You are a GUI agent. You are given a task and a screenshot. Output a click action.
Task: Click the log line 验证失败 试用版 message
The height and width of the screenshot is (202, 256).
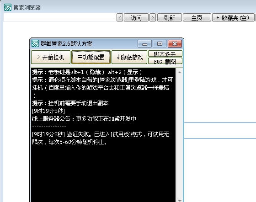[101, 138]
